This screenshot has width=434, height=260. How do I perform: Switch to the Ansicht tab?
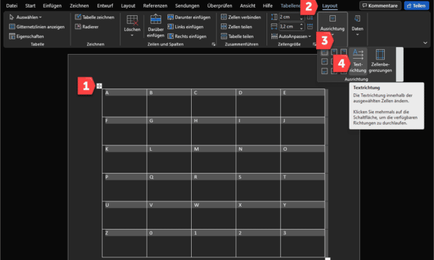[x=247, y=6]
